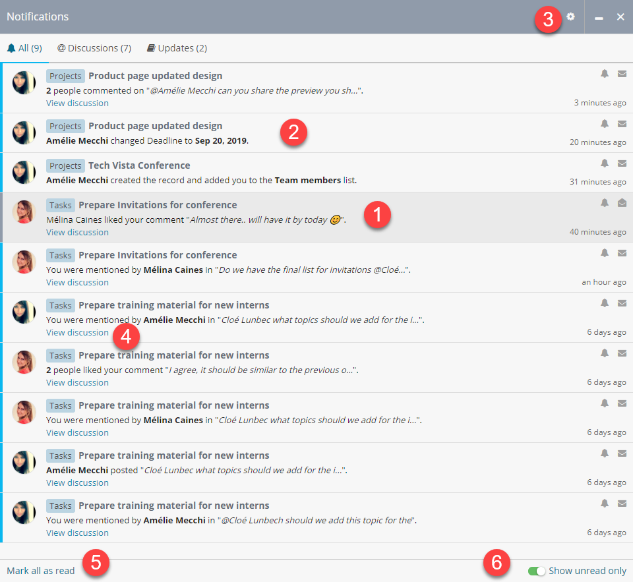
Task: Select the All (9) tab
Action: (25, 48)
